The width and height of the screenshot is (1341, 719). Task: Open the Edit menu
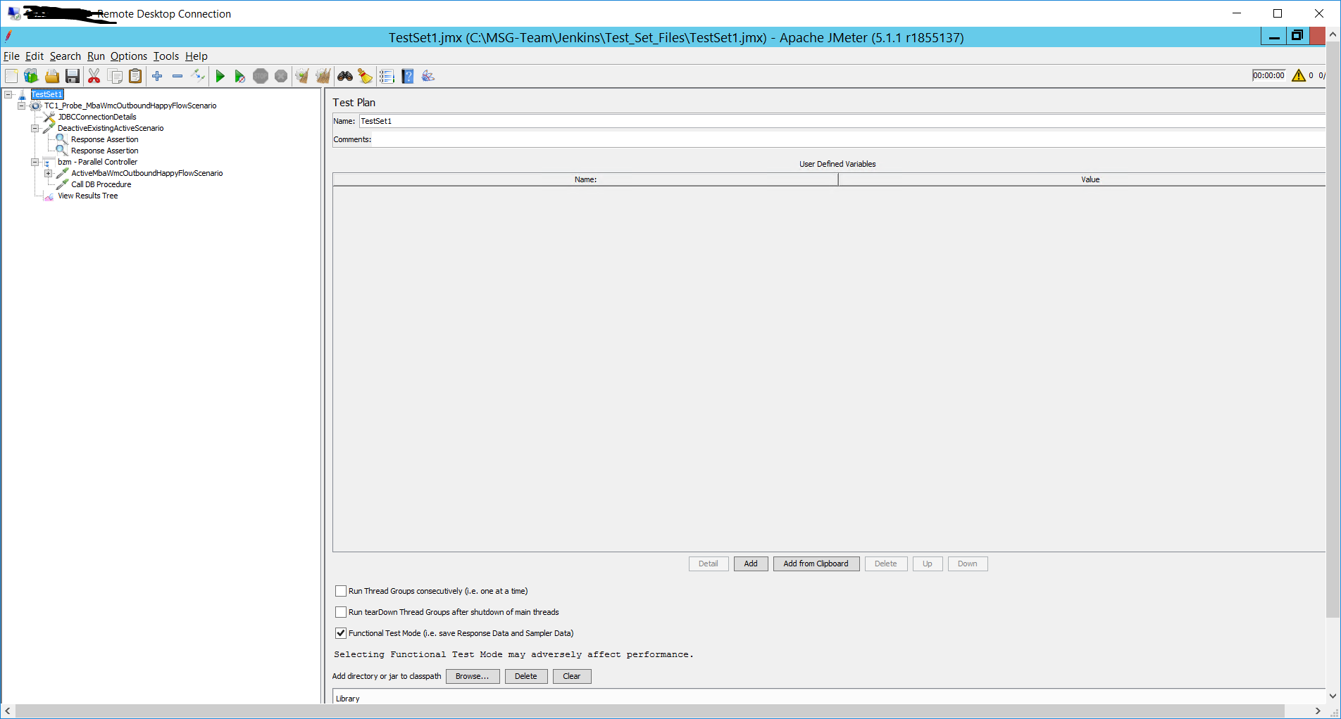pyautogui.click(x=35, y=56)
